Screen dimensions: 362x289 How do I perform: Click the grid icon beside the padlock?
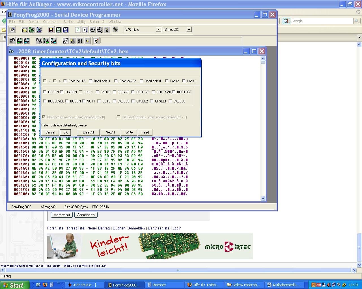(80, 41)
